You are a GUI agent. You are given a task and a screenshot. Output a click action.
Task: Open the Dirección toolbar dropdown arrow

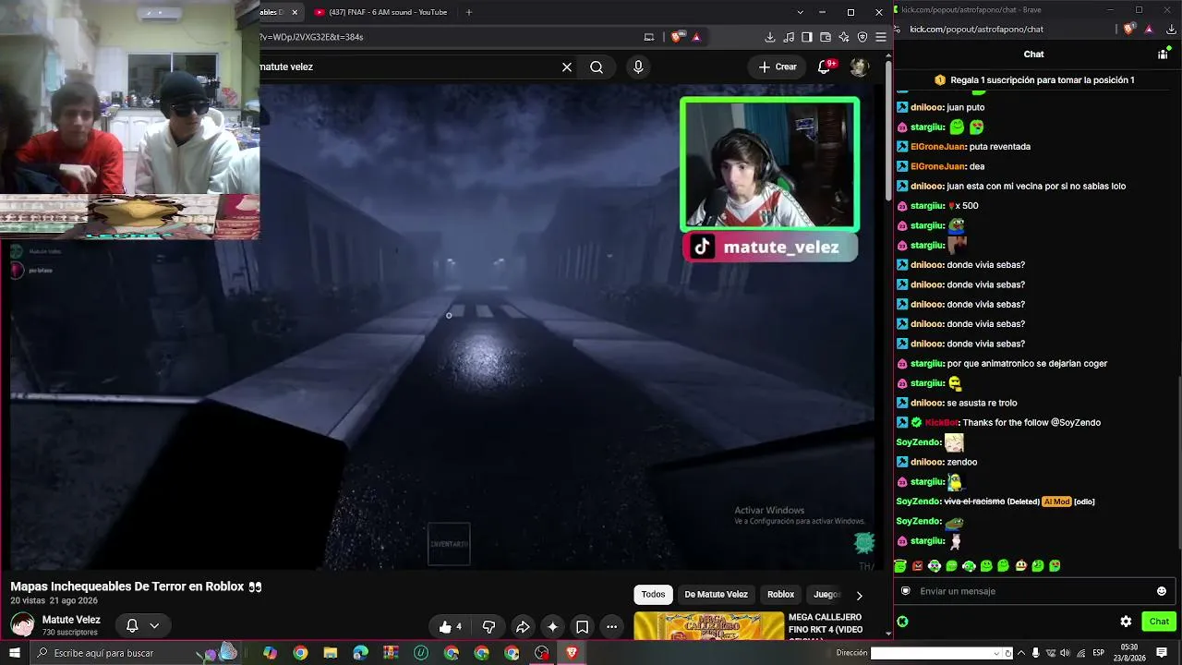tap(995, 653)
